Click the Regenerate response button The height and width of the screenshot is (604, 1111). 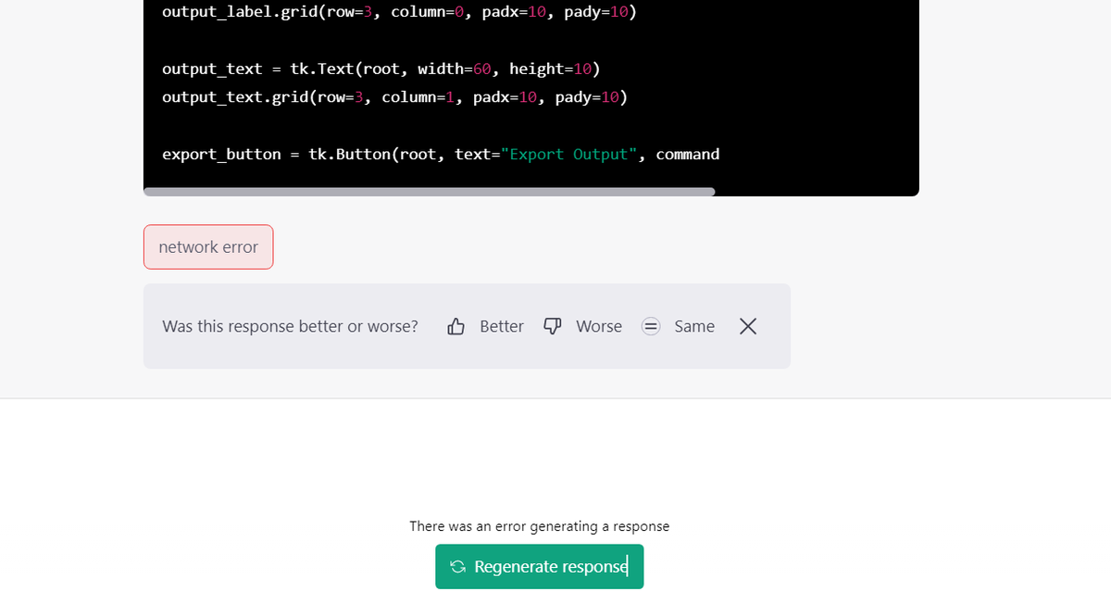tap(539, 566)
